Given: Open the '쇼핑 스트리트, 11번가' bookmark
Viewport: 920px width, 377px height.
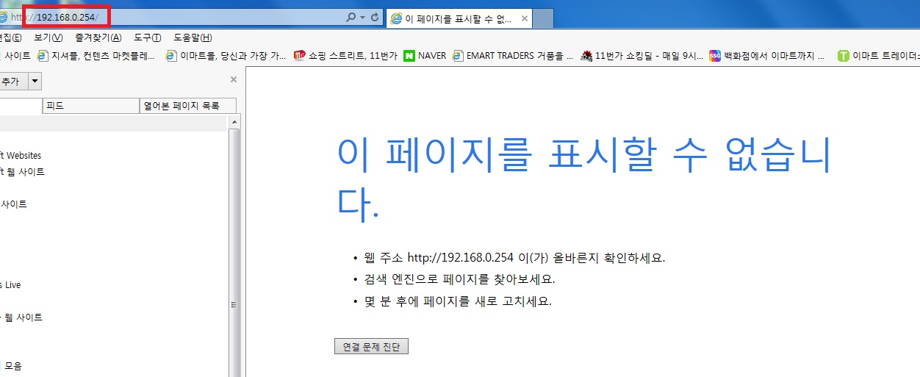Looking at the screenshot, I should (x=345, y=55).
